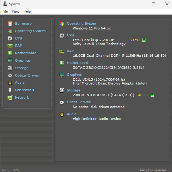
Task: Click Check for updates link
Action: tap(153, 170)
